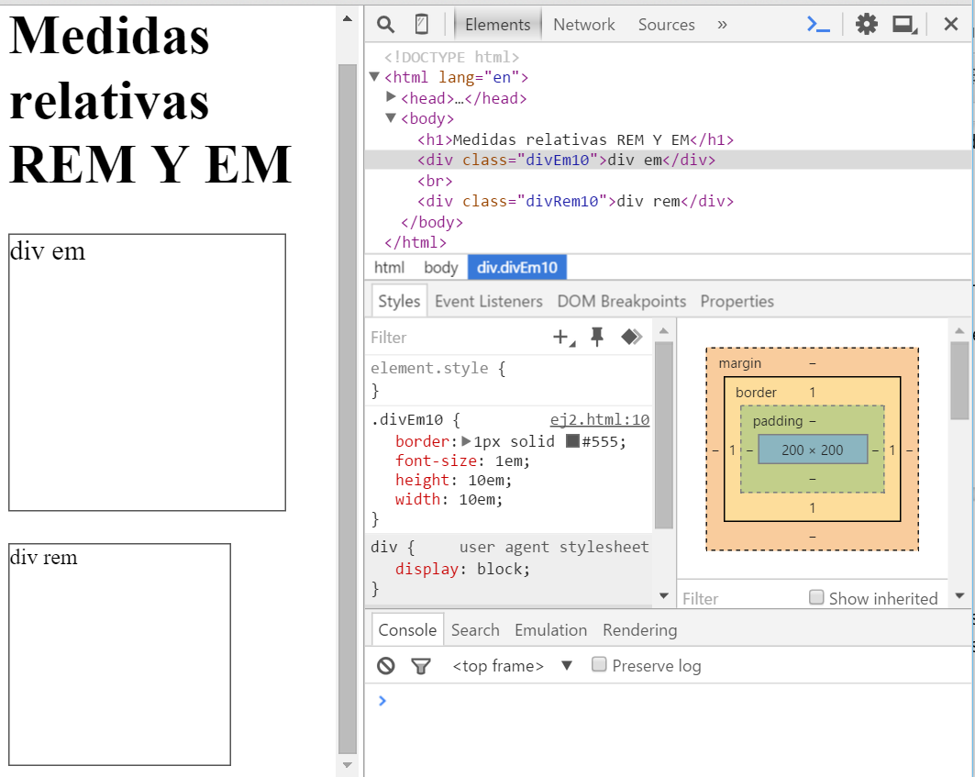This screenshot has height=777, width=975.
Task: Expand the border property details arrow
Action: click(x=466, y=441)
